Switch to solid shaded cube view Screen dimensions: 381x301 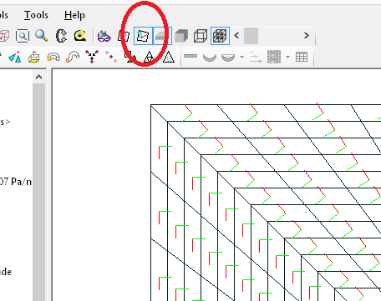point(181,36)
